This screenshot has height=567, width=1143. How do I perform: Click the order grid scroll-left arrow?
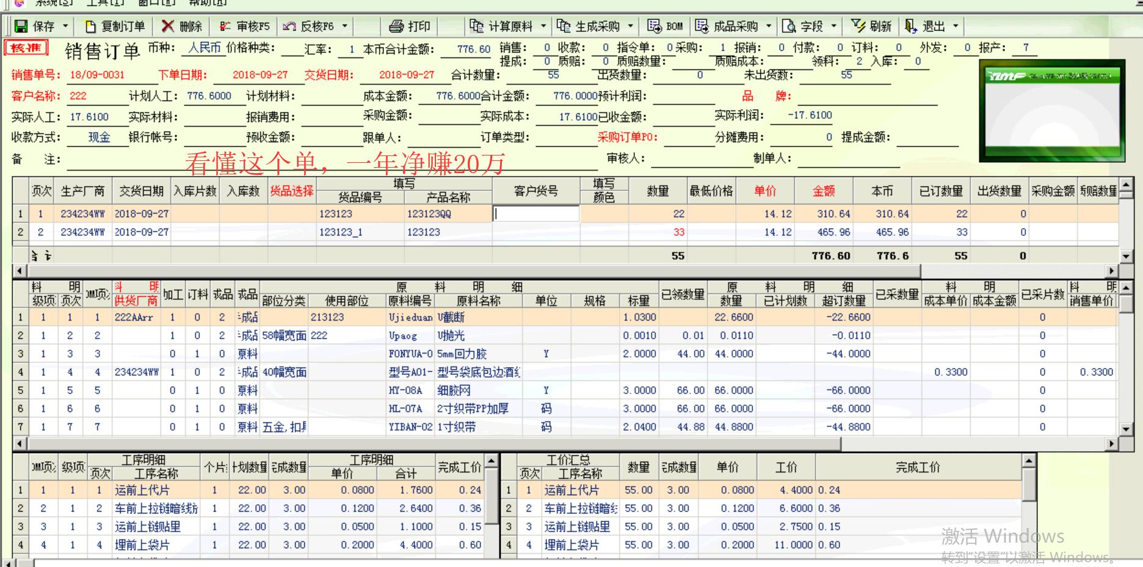tap(19, 271)
